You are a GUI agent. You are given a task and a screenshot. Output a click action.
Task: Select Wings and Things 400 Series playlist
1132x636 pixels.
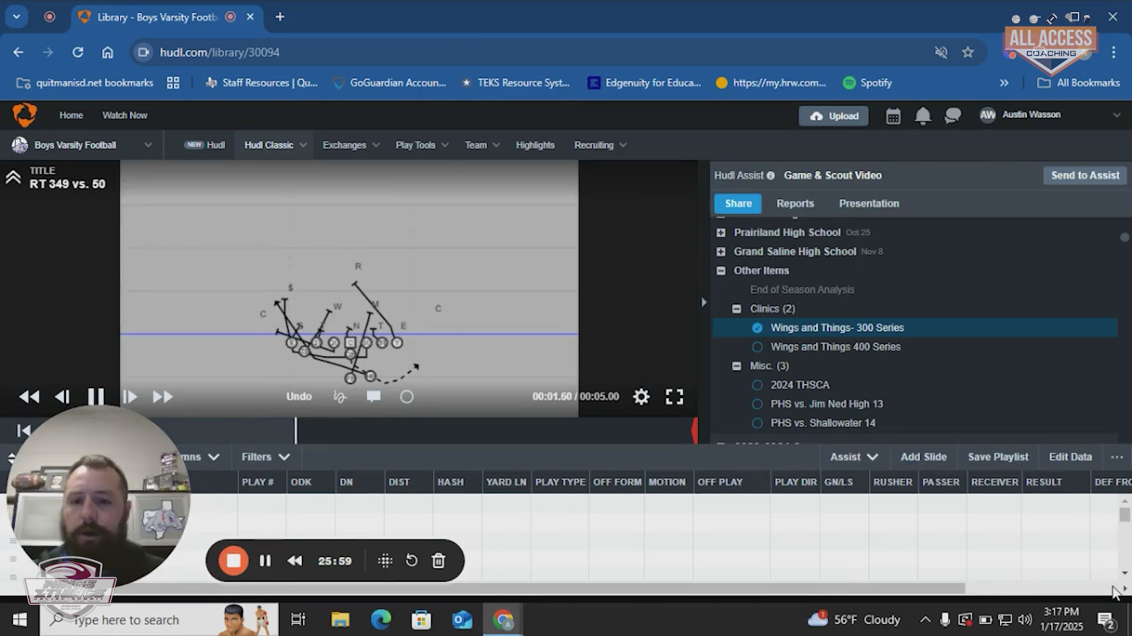tap(835, 347)
